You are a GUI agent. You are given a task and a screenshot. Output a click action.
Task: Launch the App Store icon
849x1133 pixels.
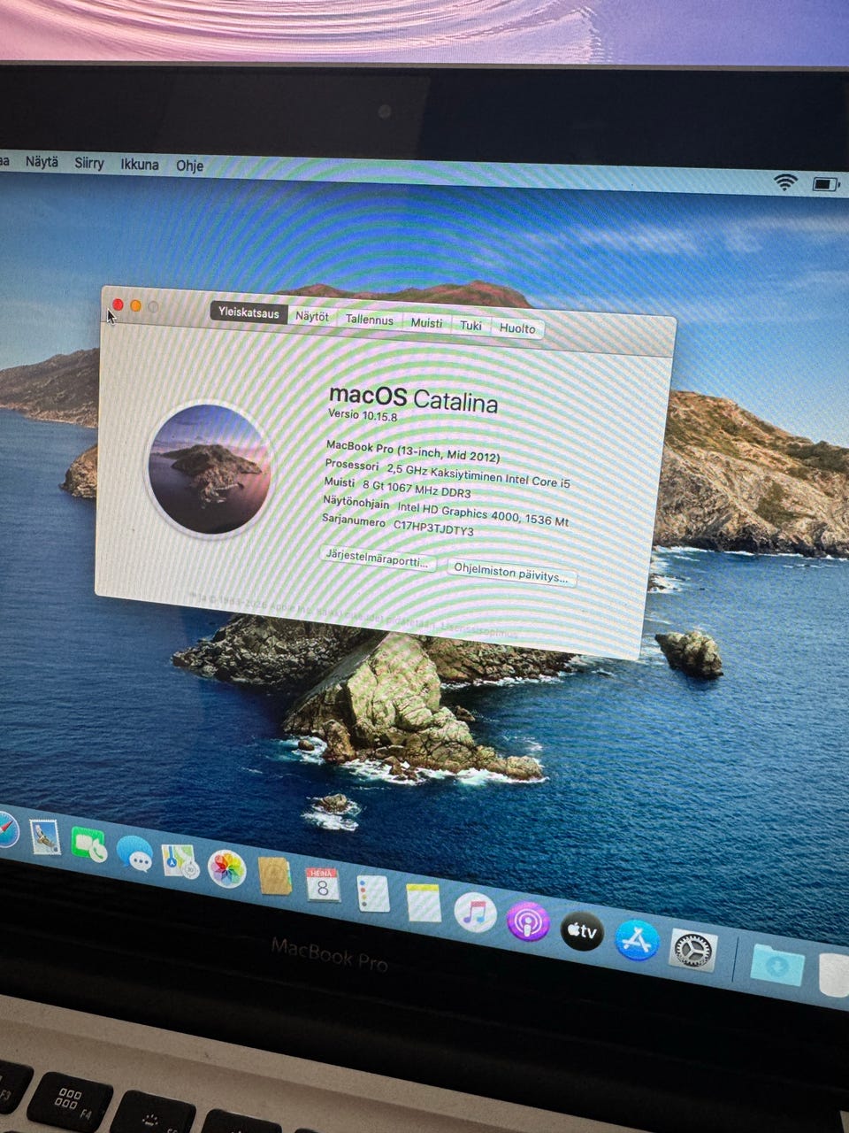click(x=637, y=941)
